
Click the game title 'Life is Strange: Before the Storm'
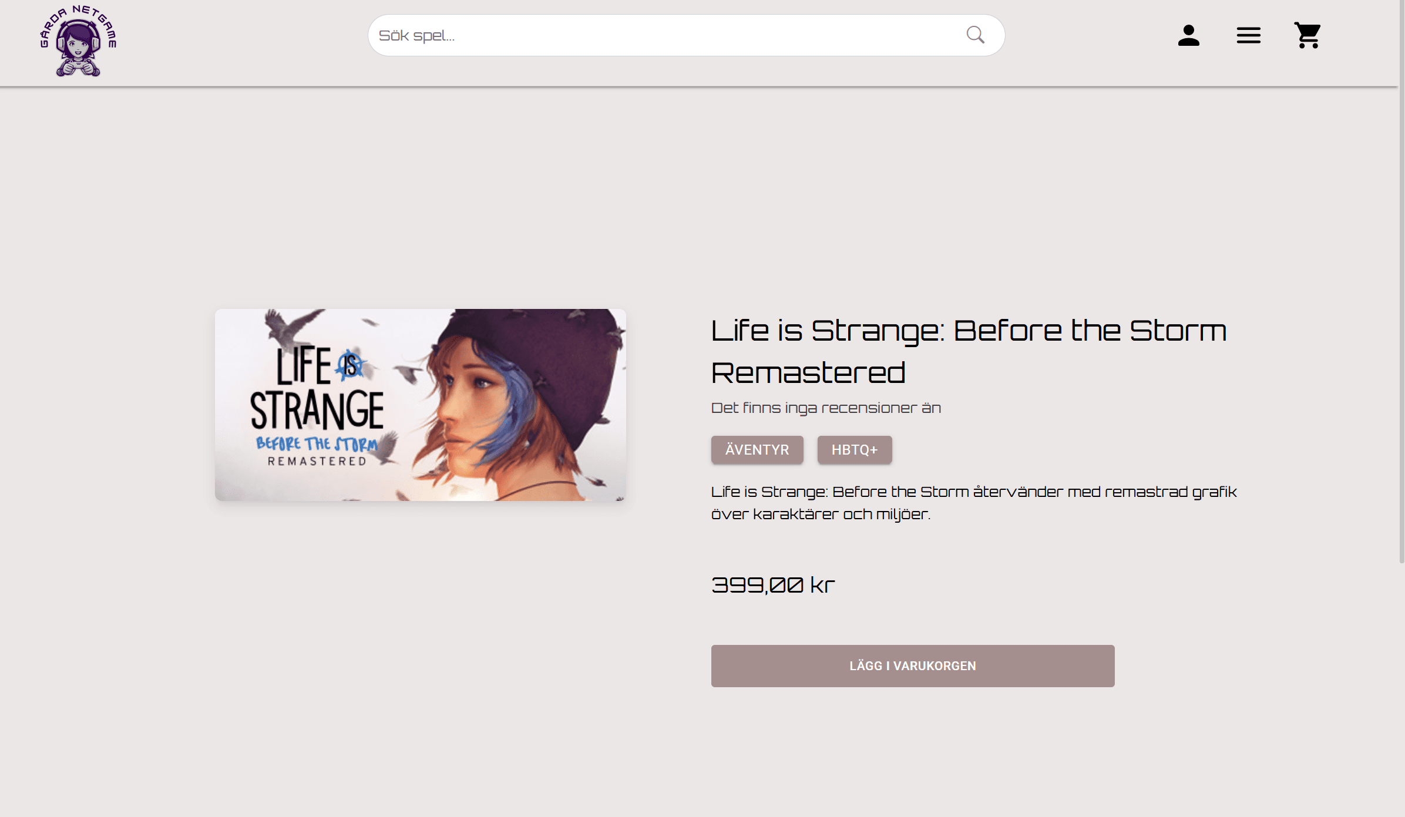pos(969,331)
